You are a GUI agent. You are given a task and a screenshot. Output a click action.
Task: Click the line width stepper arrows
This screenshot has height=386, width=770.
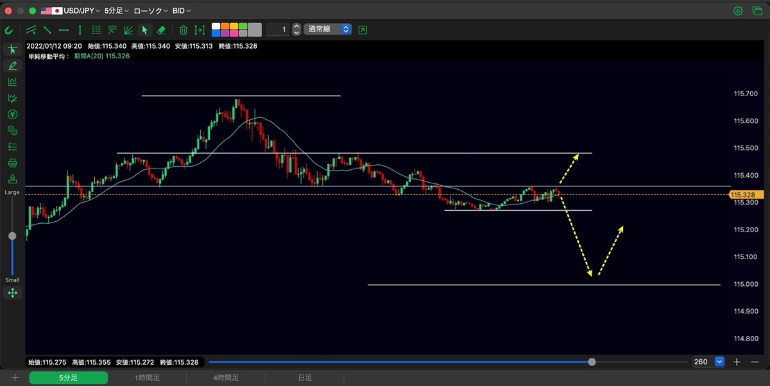click(x=296, y=29)
